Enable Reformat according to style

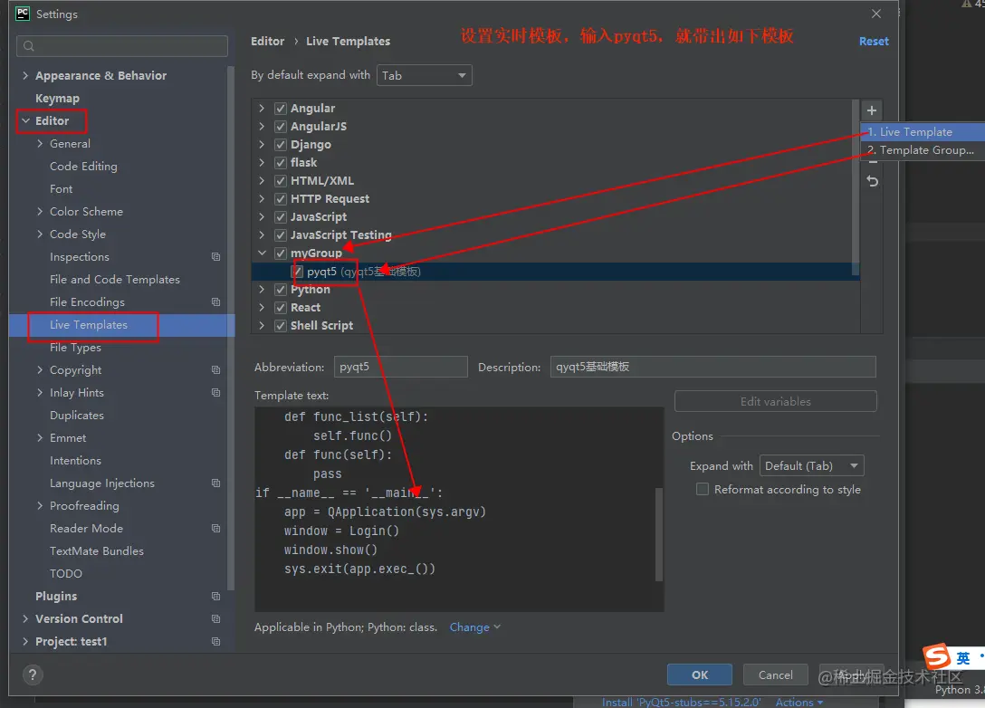click(x=703, y=490)
